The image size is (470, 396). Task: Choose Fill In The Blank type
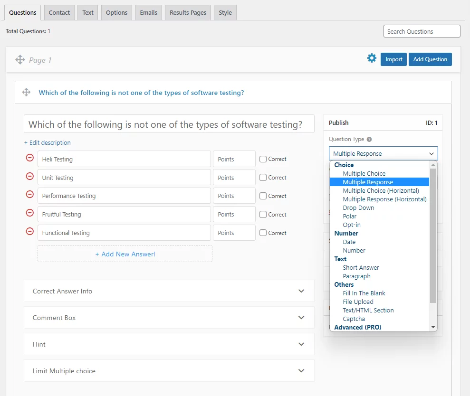pos(379,293)
